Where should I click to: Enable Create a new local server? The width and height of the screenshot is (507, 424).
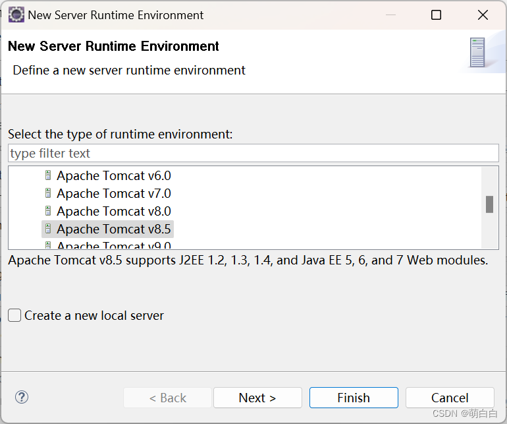pyautogui.click(x=14, y=315)
